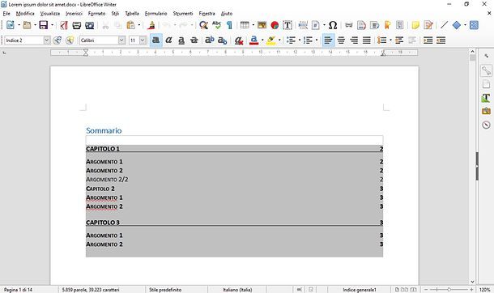Toggle formatting marks pilcrow
Screen dimensions: 494x293
click(x=229, y=25)
